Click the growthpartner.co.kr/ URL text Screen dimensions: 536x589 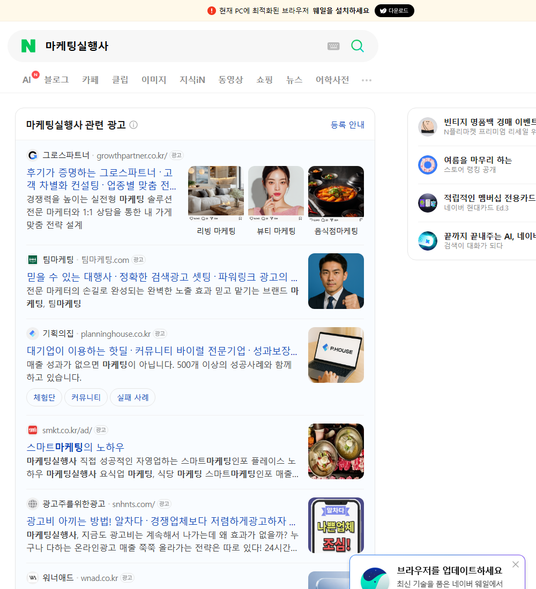(132, 155)
